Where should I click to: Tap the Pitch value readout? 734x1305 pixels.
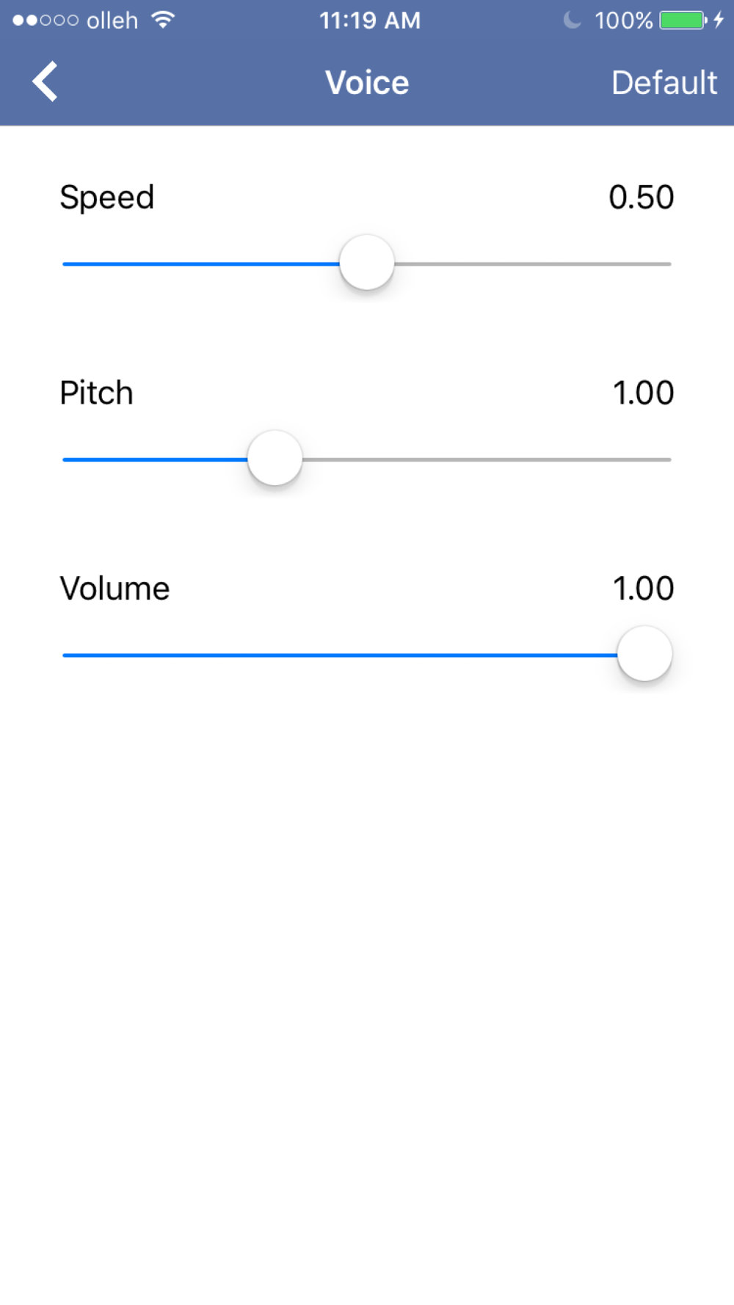coord(643,393)
